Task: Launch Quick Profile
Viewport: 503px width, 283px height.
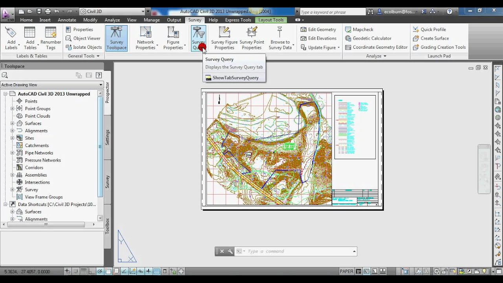Action: [x=430, y=29]
